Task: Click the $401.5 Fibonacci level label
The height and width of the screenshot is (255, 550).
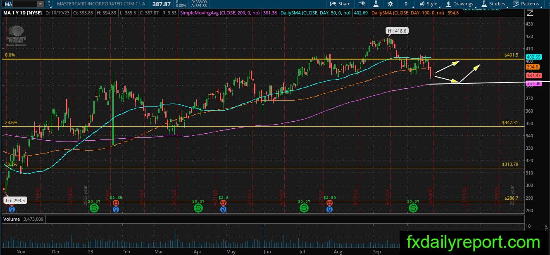Action: point(511,55)
